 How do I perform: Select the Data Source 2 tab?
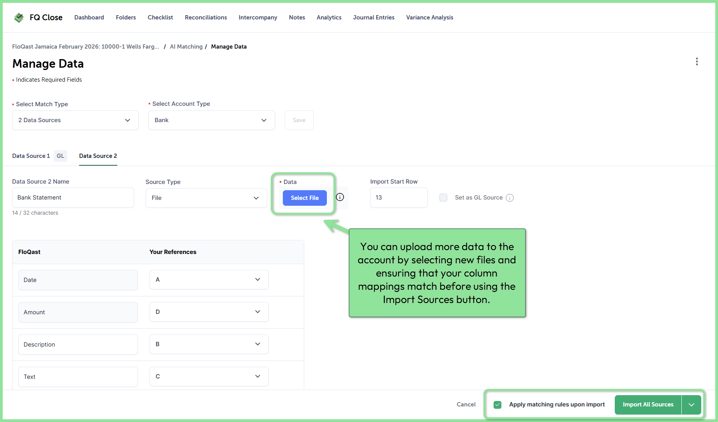pyautogui.click(x=98, y=156)
